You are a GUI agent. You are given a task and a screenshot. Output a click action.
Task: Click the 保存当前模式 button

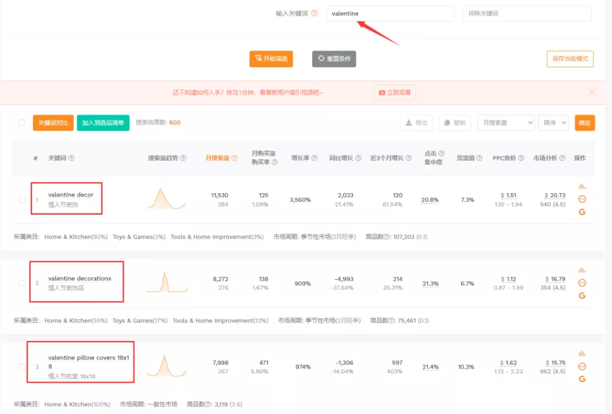[570, 59]
